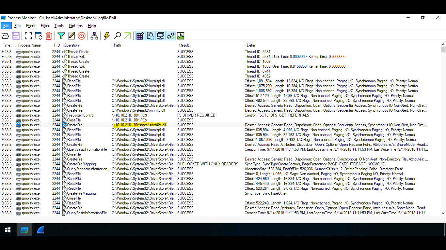Image resolution: width=446 pixels, height=250 pixels.
Task: Click the SyncType: SyncTypeOther detail cell
Action: 266,193
